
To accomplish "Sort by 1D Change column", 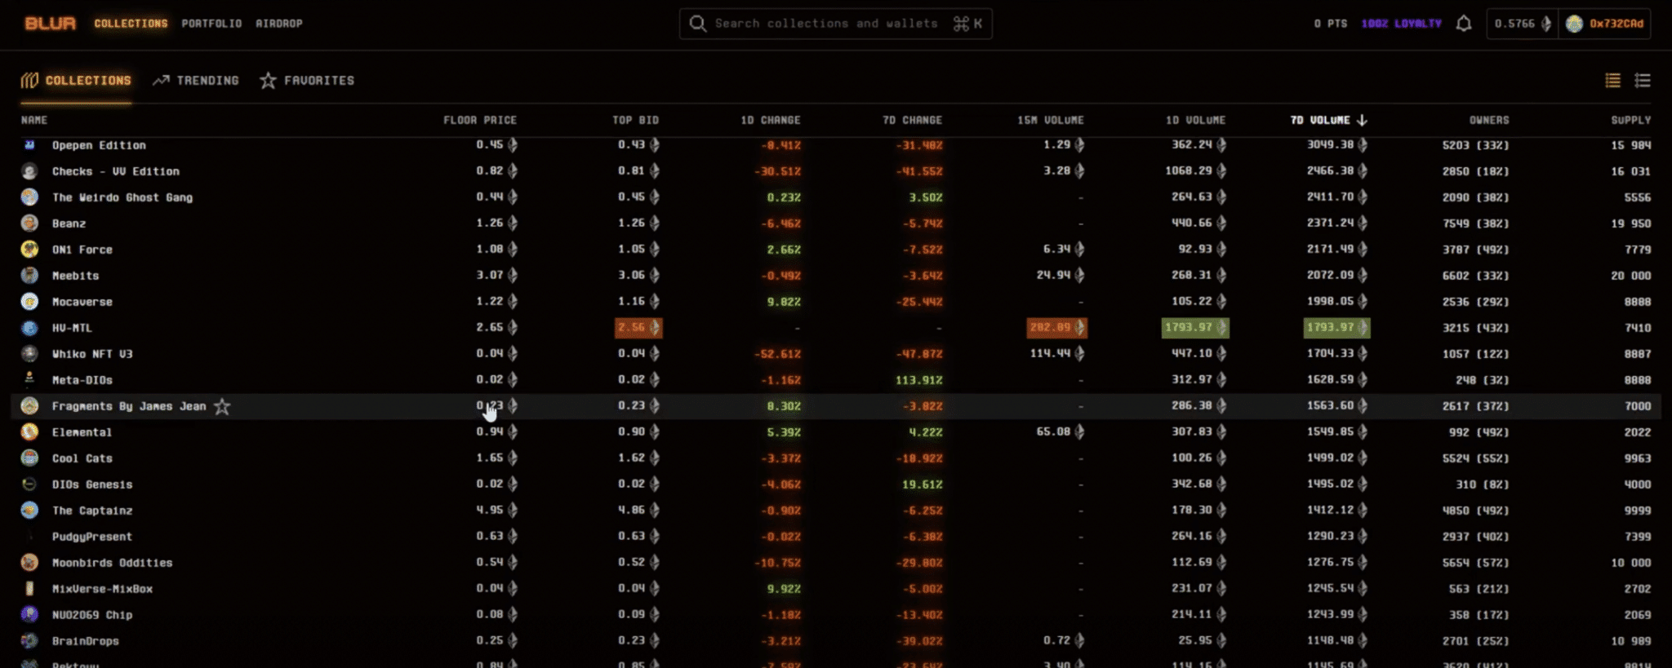I will [770, 120].
